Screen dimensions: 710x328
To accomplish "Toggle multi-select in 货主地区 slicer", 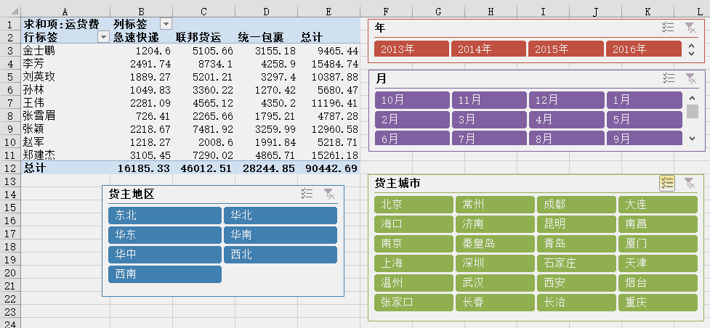I will click(x=307, y=194).
